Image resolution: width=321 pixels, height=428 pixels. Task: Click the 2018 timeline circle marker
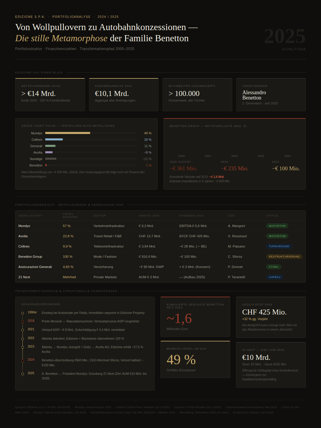pyautogui.click(x=22, y=322)
